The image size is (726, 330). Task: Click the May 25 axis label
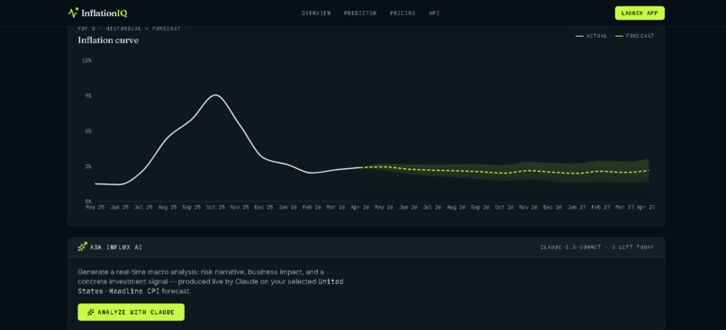[x=95, y=208]
